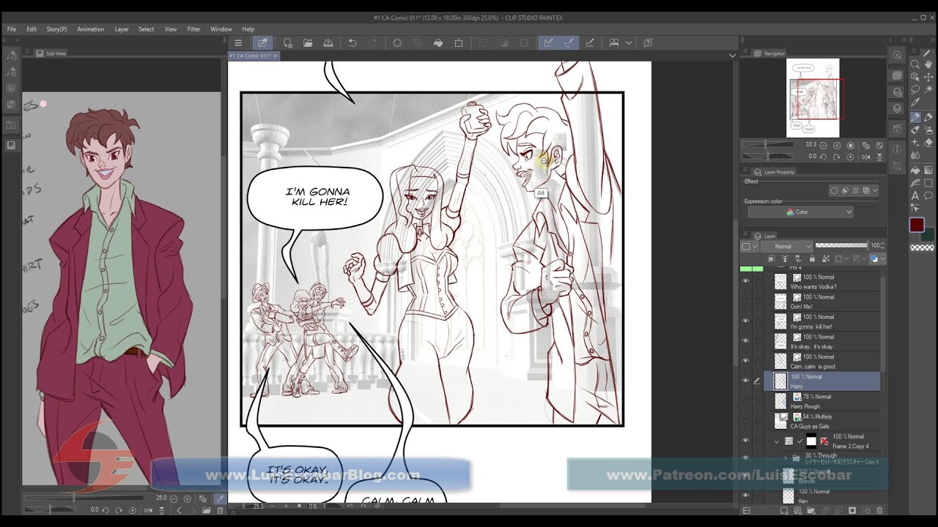
Task: Select the Lasso selection tool
Action: pyautogui.click(x=915, y=89)
